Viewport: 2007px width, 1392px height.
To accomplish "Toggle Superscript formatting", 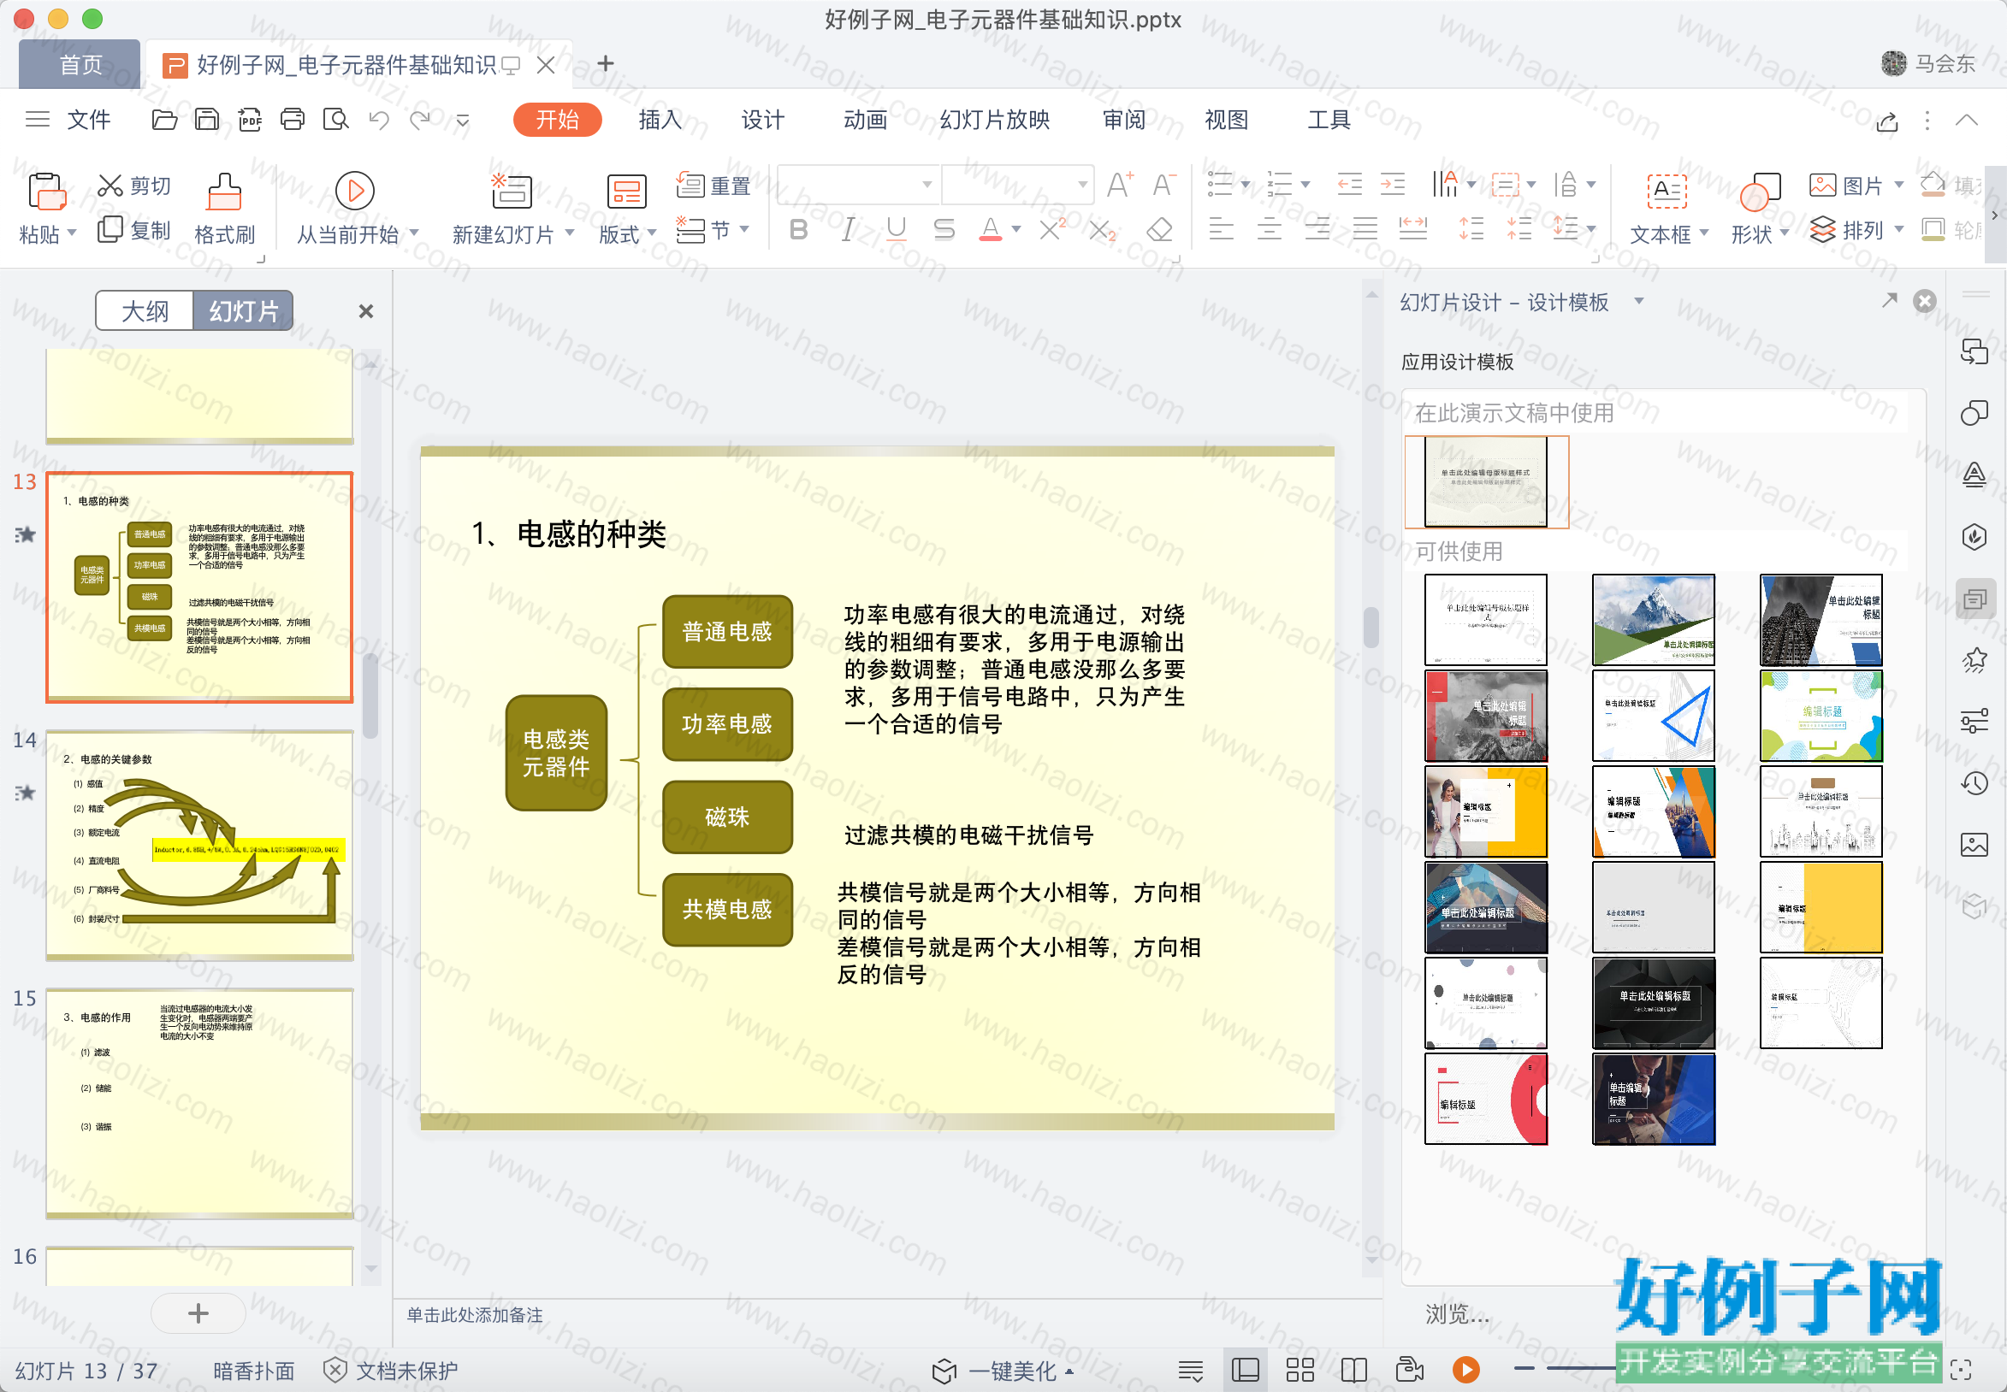I will 1052,230.
